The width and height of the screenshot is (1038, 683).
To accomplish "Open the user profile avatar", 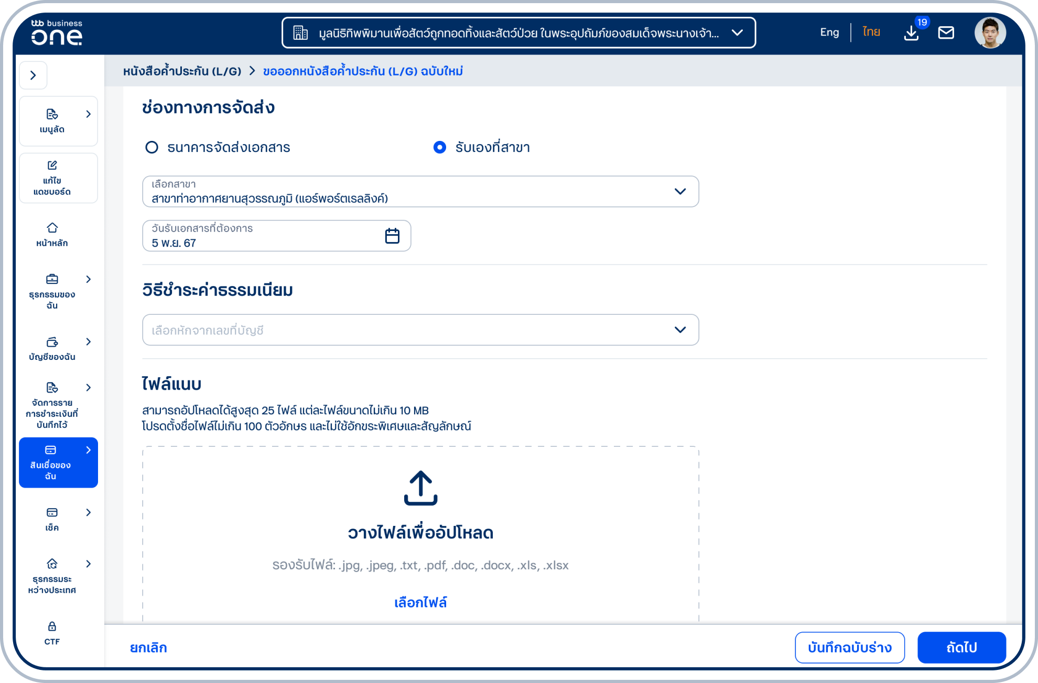I will point(990,32).
